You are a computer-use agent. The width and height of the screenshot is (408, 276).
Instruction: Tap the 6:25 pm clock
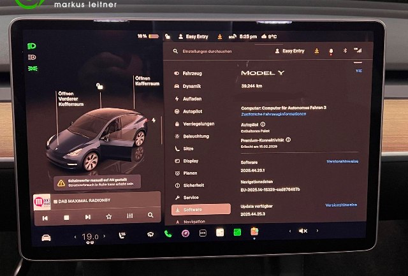coord(248,36)
